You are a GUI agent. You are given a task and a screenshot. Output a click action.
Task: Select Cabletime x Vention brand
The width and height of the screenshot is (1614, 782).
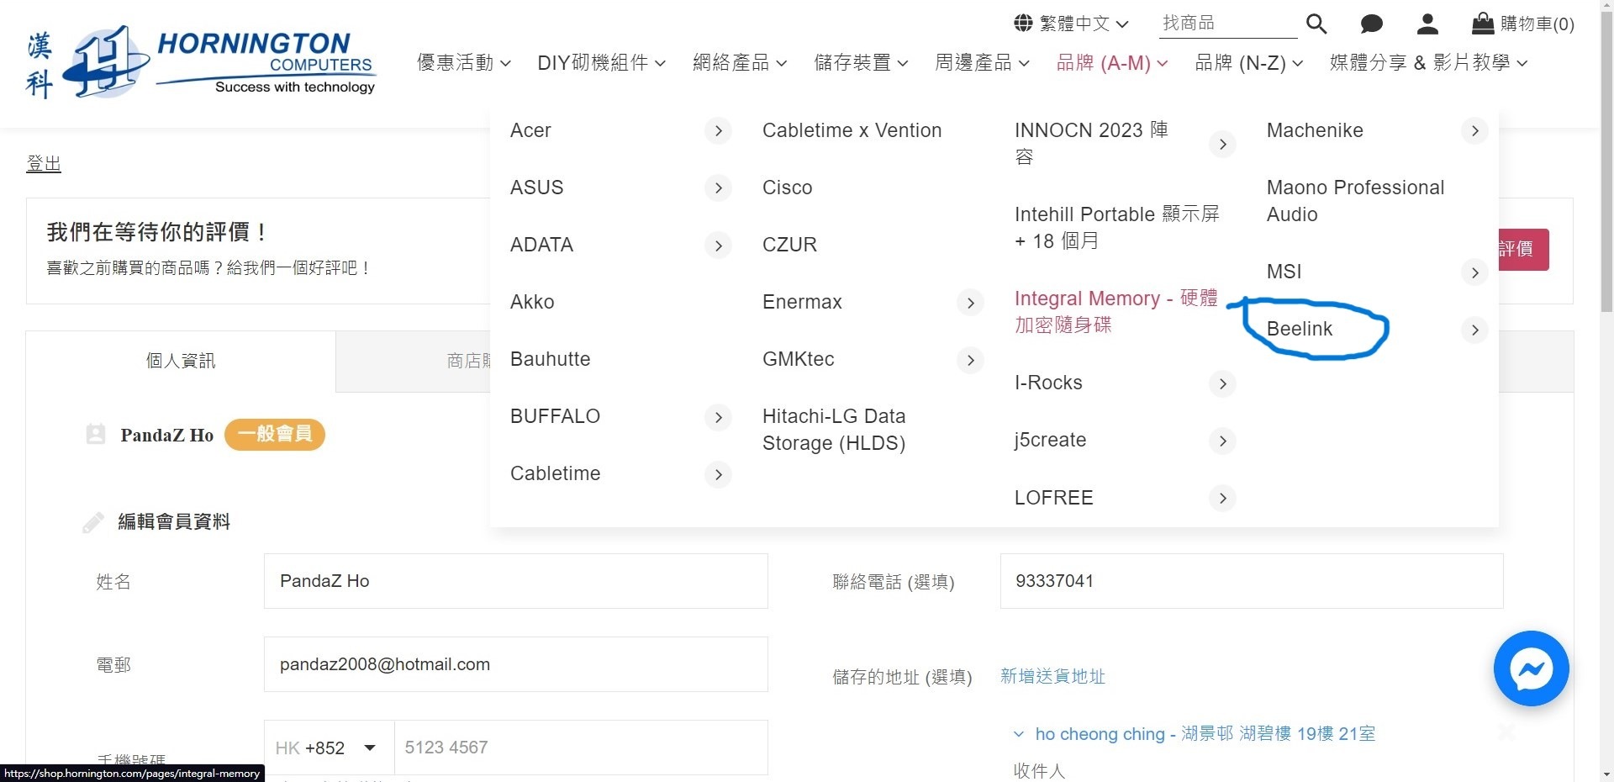(x=852, y=130)
